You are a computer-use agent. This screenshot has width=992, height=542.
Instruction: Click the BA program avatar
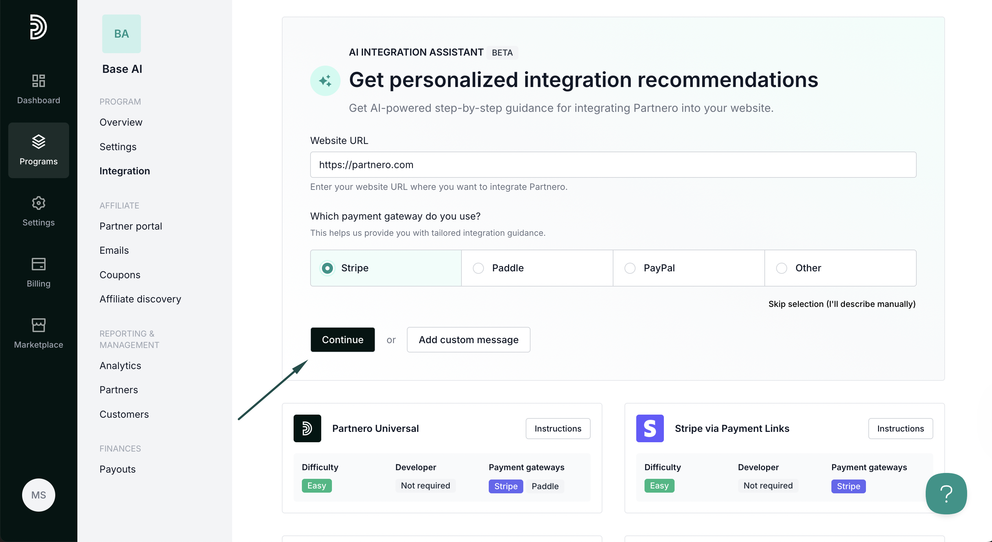click(121, 34)
